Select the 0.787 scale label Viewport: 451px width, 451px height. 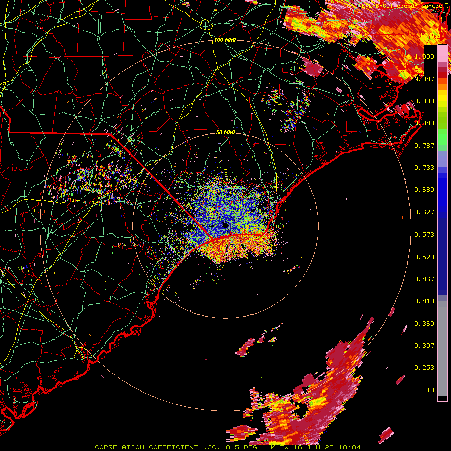(424, 145)
